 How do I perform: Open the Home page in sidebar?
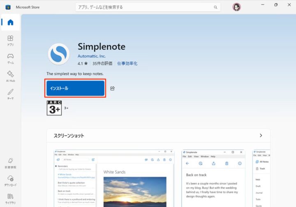click(10, 23)
